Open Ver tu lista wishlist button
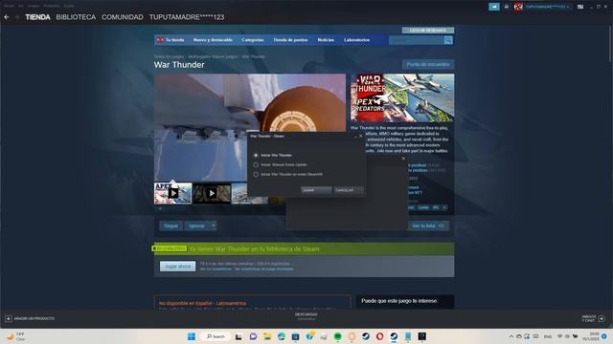This screenshot has height=344, width=613. (x=428, y=226)
